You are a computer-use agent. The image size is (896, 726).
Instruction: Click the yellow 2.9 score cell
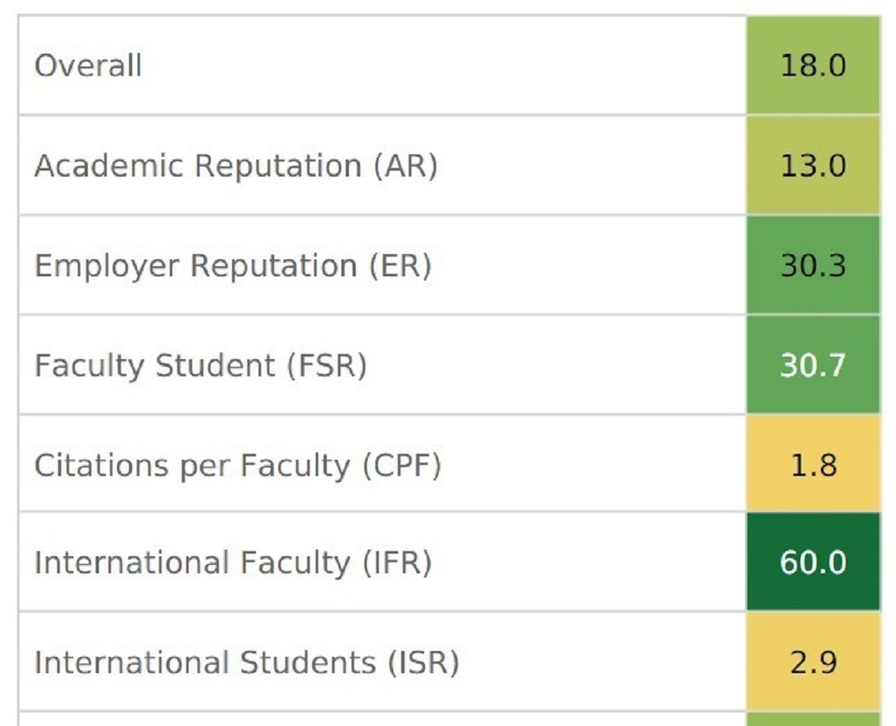(812, 663)
